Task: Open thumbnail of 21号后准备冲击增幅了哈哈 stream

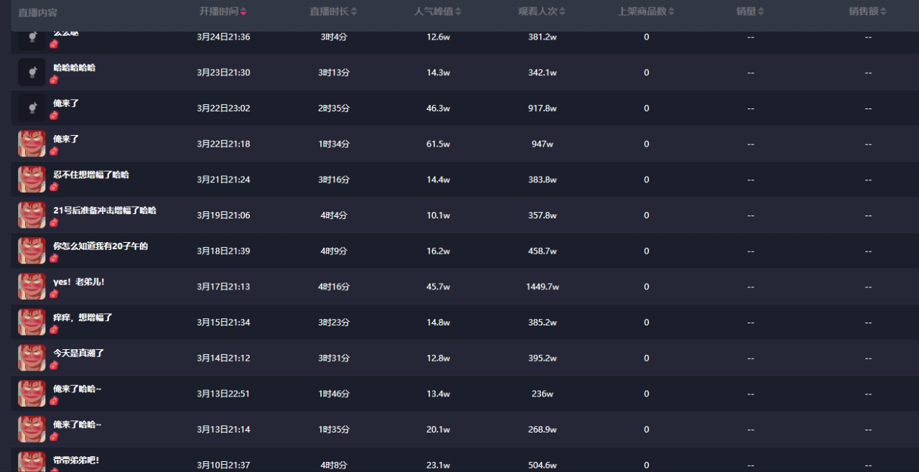Action: tap(32, 215)
